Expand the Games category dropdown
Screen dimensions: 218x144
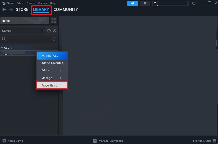coord(23,31)
